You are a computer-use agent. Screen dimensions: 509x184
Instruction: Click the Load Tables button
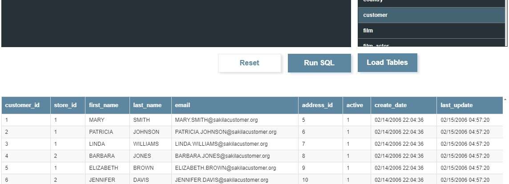point(387,63)
